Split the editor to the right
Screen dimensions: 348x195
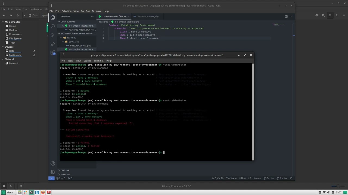tap(286, 17)
